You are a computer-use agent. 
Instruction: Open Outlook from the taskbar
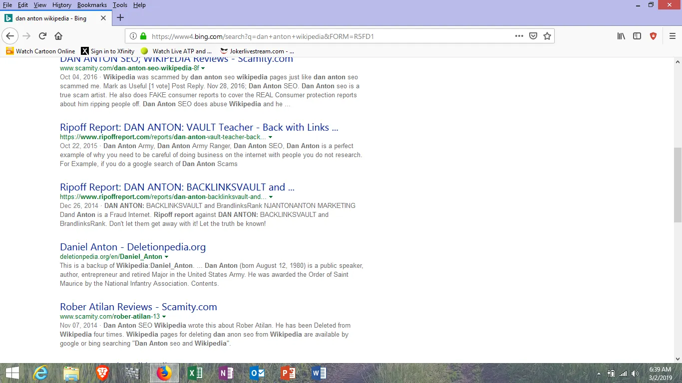tap(257, 373)
